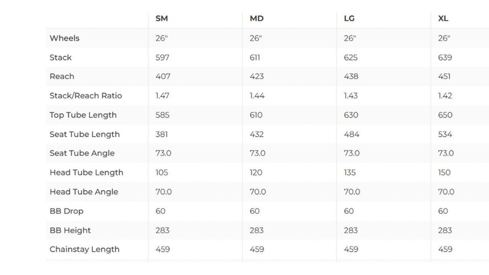
Task: Select the MD Reach value 423
Action: point(257,77)
